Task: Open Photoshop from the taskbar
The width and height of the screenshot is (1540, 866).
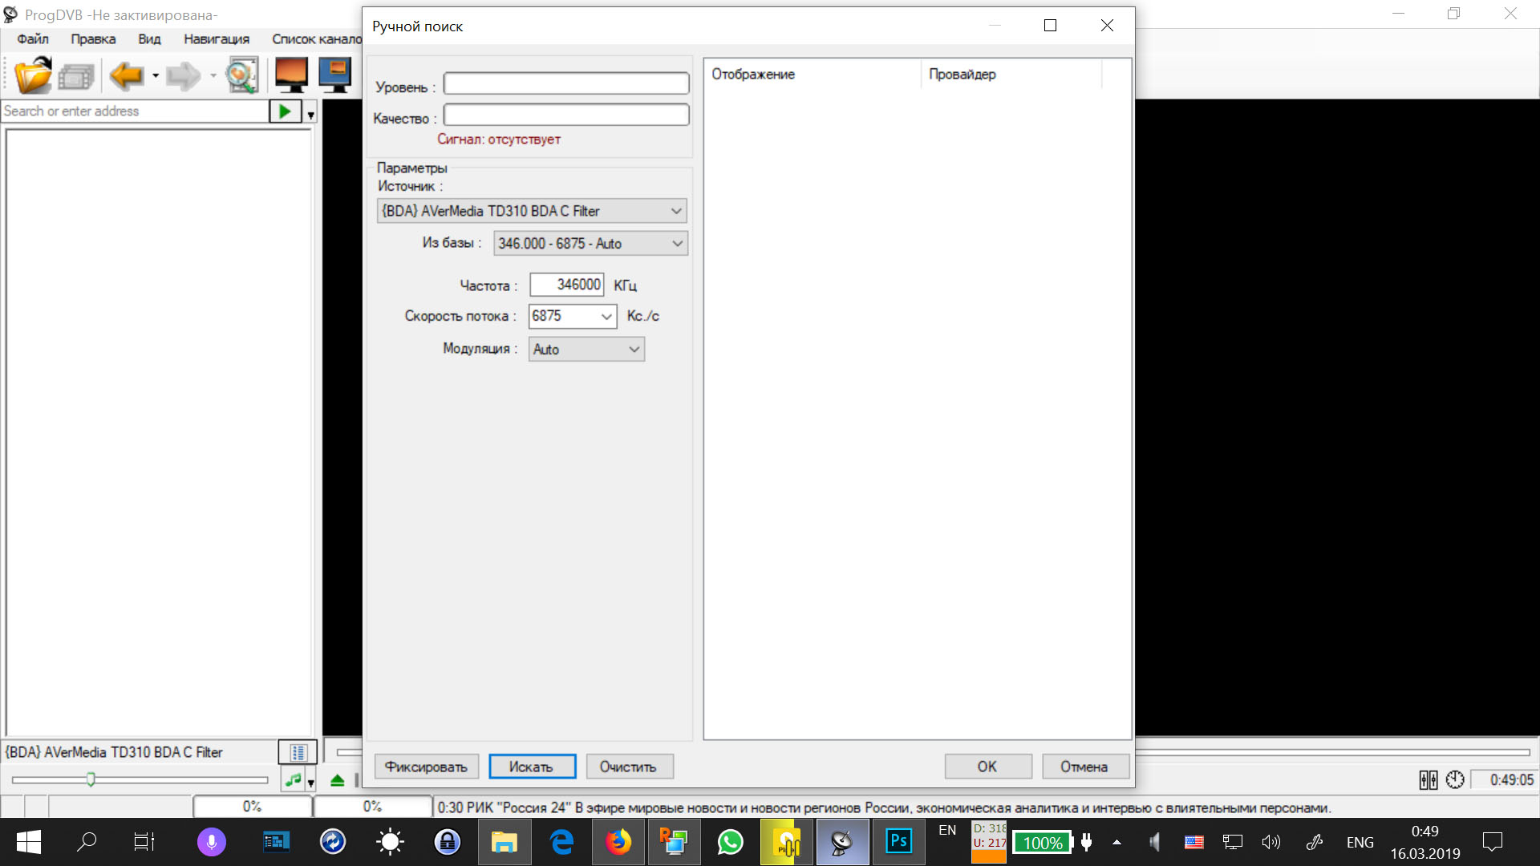Action: click(x=898, y=842)
